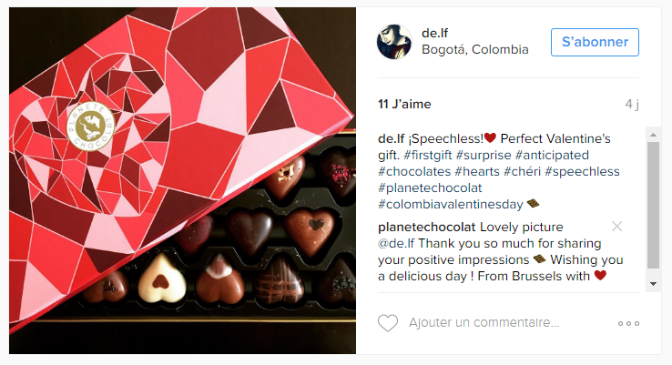Open the planetechocolat commenter profile
This screenshot has height=365, width=672.
[x=427, y=227]
